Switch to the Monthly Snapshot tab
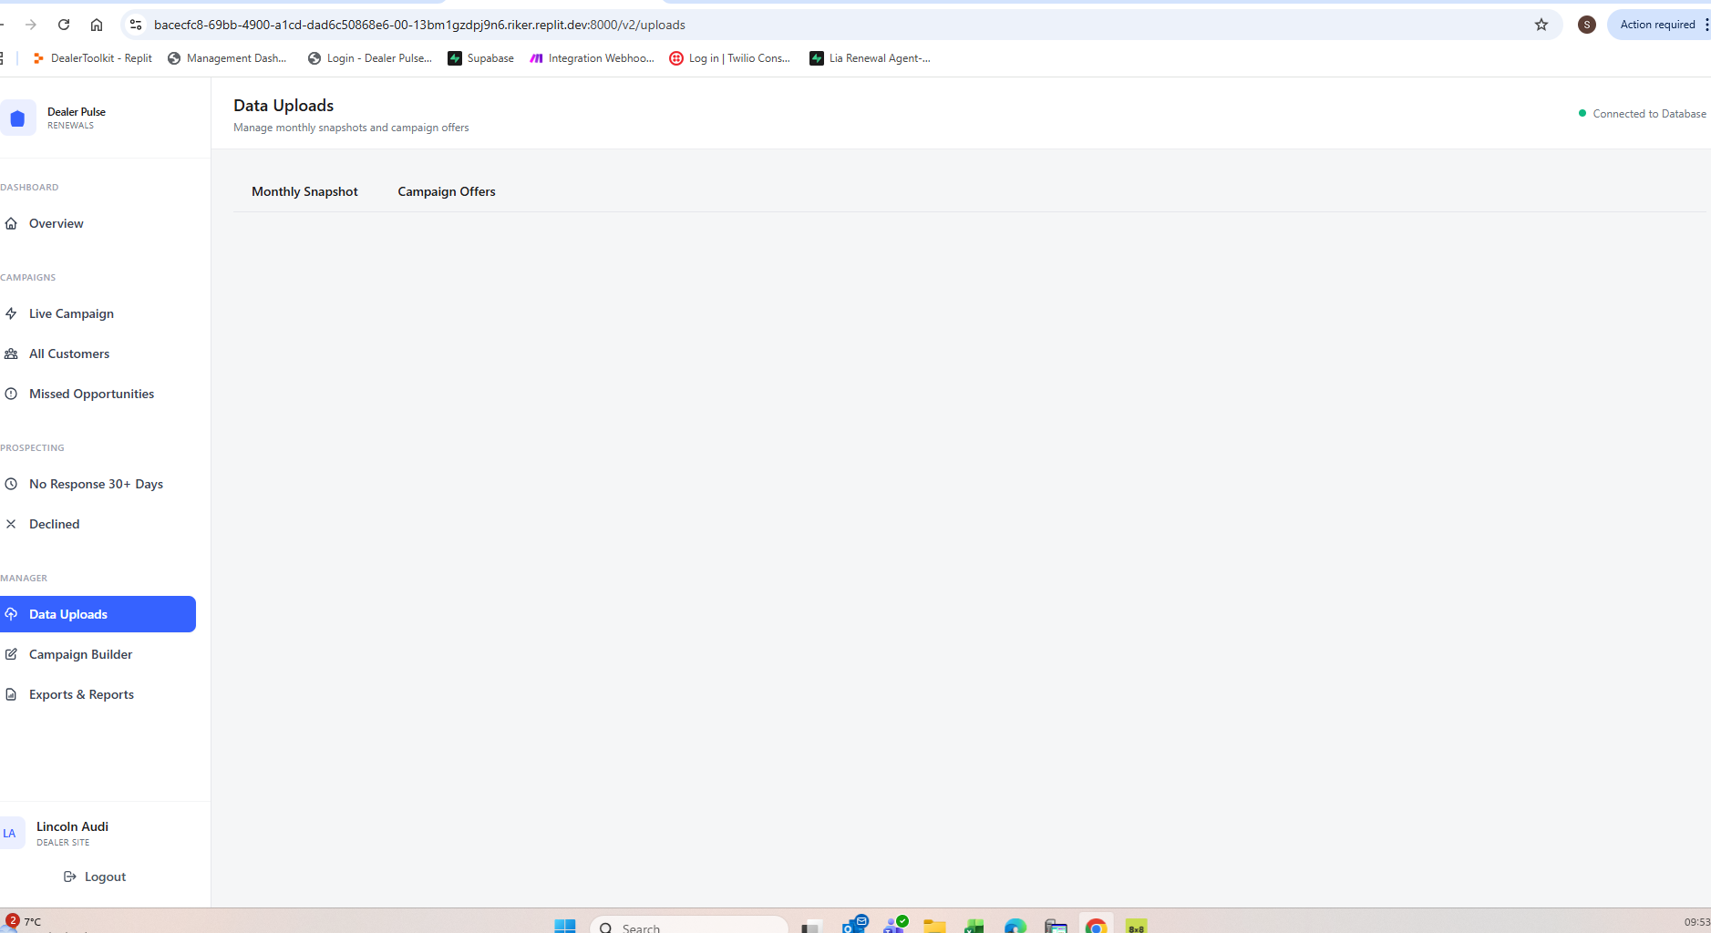Screen dimensions: 1711x933 coord(304,191)
